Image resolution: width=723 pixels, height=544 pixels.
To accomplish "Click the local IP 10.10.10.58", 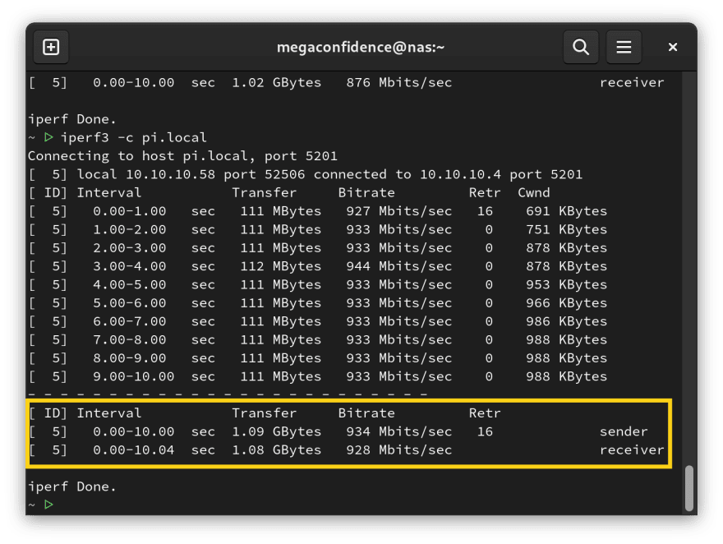I will pyautogui.click(x=170, y=175).
